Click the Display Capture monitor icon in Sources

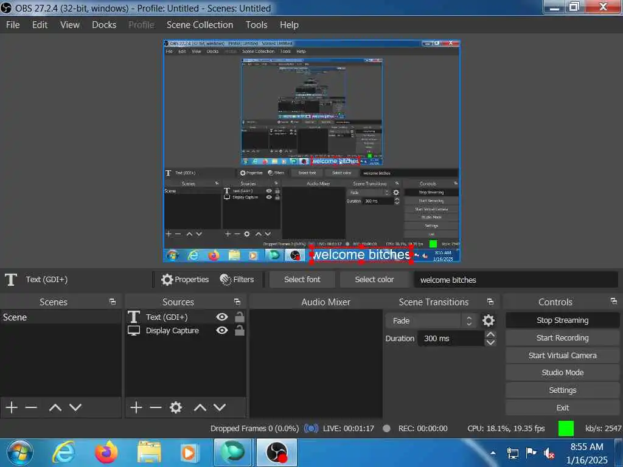(x=133, y=330)
